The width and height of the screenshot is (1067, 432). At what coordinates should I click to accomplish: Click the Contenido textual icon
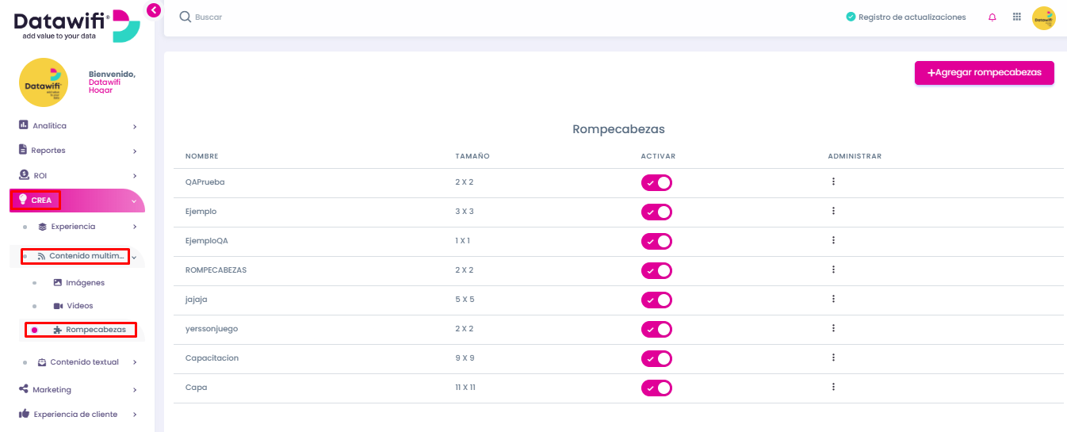click(42, 362)
